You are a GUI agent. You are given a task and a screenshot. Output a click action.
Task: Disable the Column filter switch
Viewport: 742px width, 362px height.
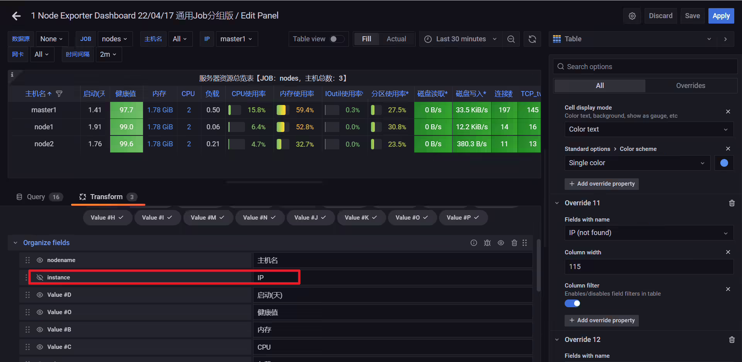(x=572, y=303)
